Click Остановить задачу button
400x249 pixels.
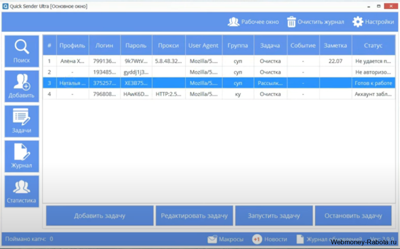point(353,216)
